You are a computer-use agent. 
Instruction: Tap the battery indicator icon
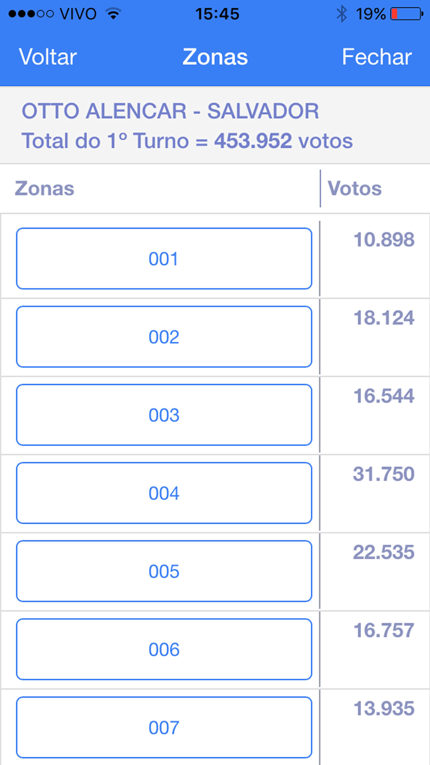[x=407, y=14]
